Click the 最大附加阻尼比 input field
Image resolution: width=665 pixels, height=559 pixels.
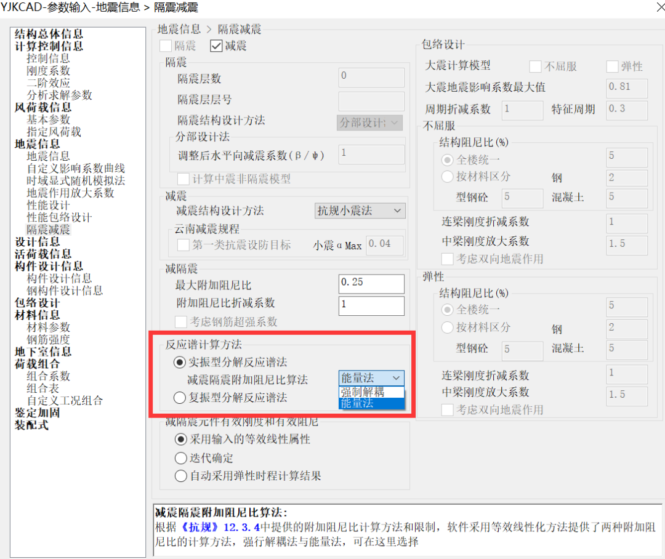pos(371,284)
